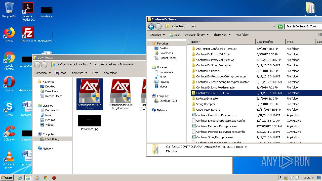This screenshot has width=322, height=181.
Task: Select ConfuserEx String Decrypter folder
Action: point(214,65)
